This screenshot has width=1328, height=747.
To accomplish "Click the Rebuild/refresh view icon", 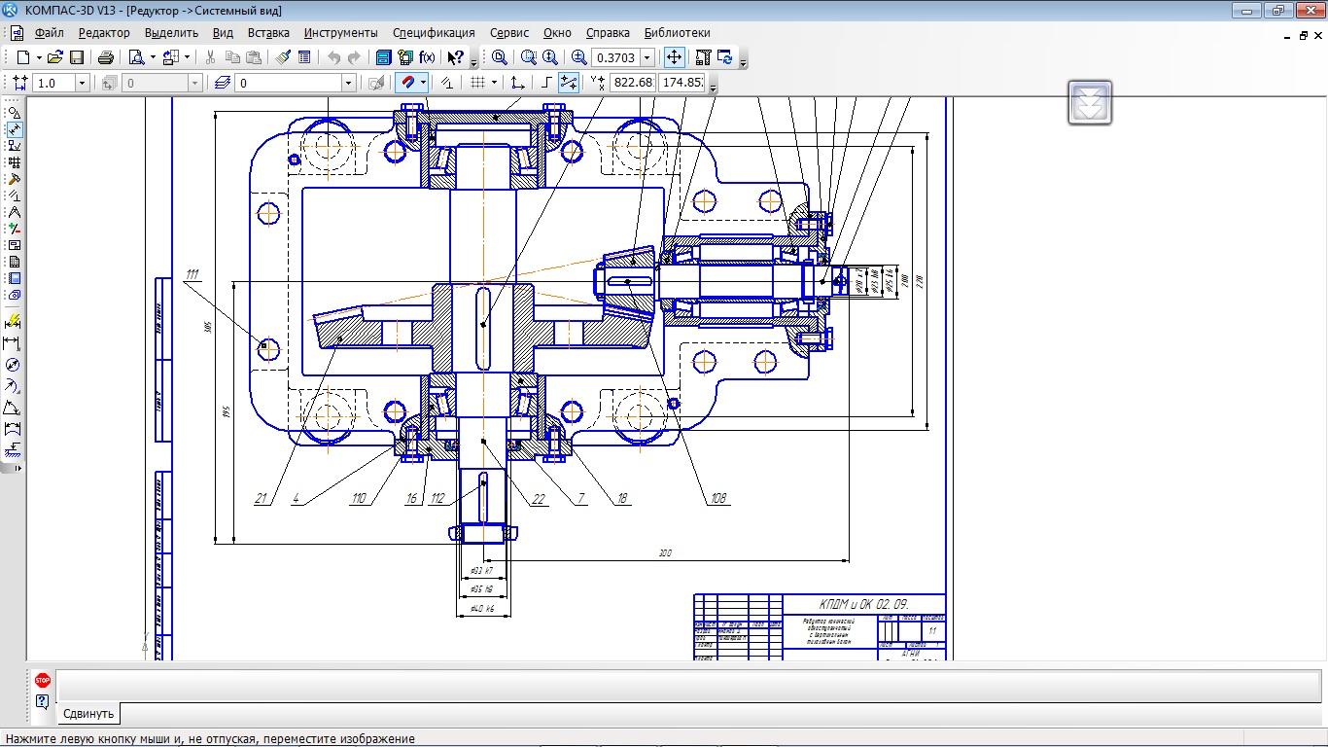I will (x=724, y=57).
